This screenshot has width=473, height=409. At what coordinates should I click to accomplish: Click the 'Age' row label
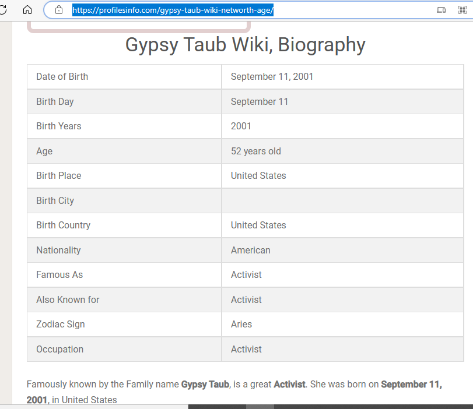pos(44,151)
